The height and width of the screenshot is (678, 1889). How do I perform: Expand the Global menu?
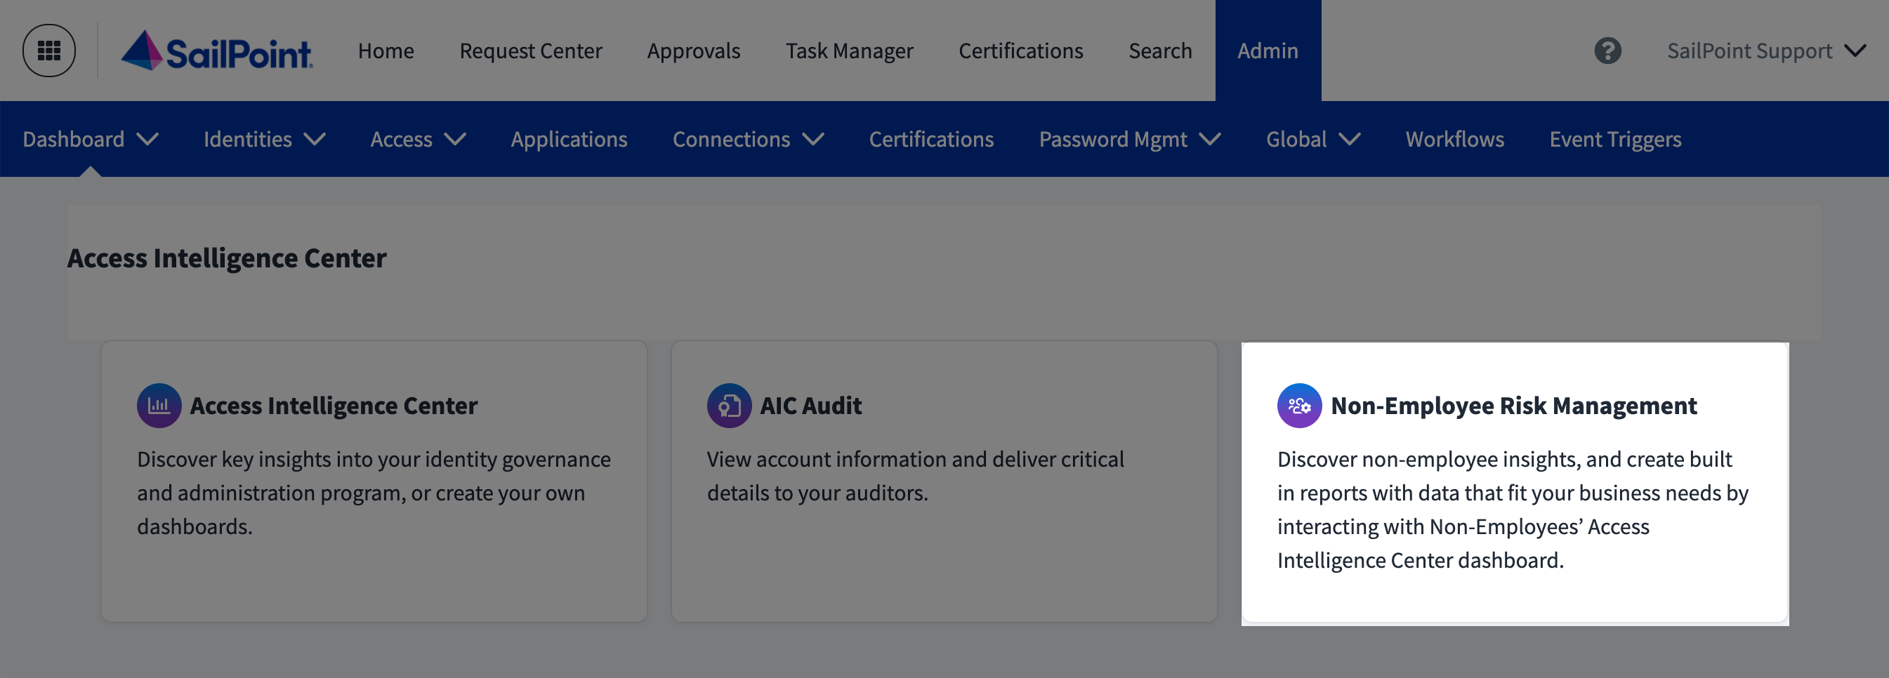point(1313,139)
